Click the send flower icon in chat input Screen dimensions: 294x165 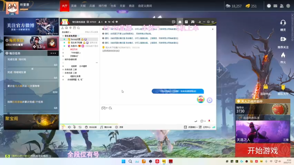209,121
